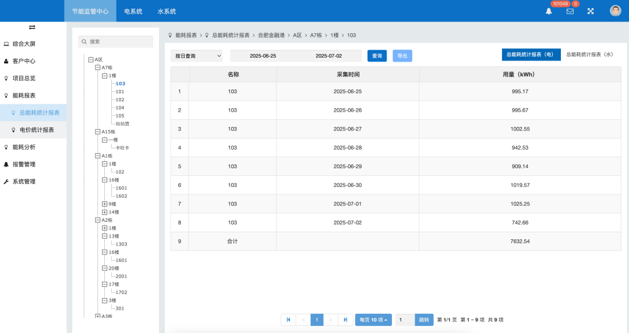Image resolution: width=629 pixels, height=333 pixels.
Task: Expand the 14楼 tree node
Action: click(105, 212)
